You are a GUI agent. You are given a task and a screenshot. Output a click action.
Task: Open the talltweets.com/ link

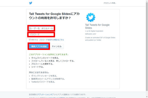pos(91,34)
